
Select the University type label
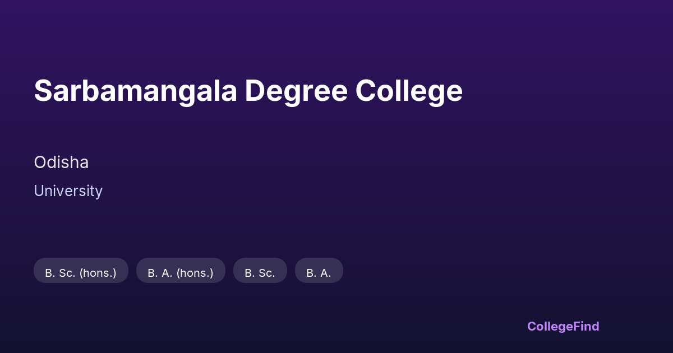[68, 191]
